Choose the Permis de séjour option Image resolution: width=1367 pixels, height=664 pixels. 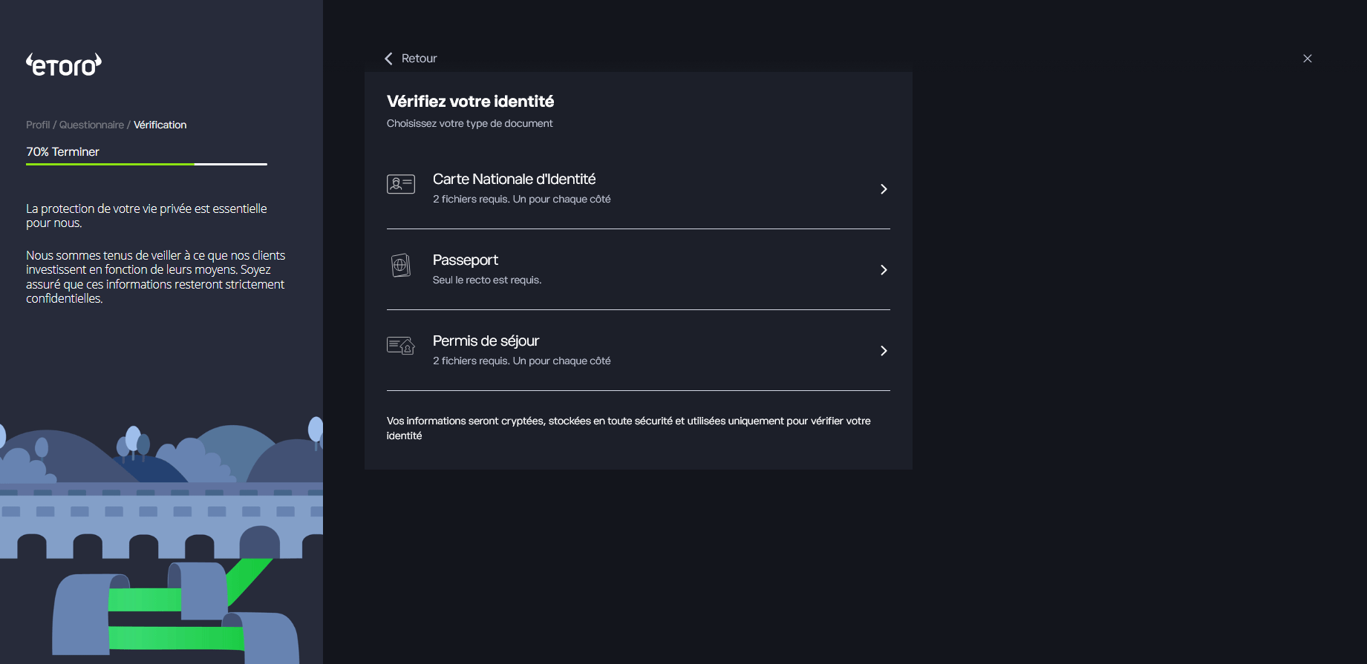click(x=639, y=350)
